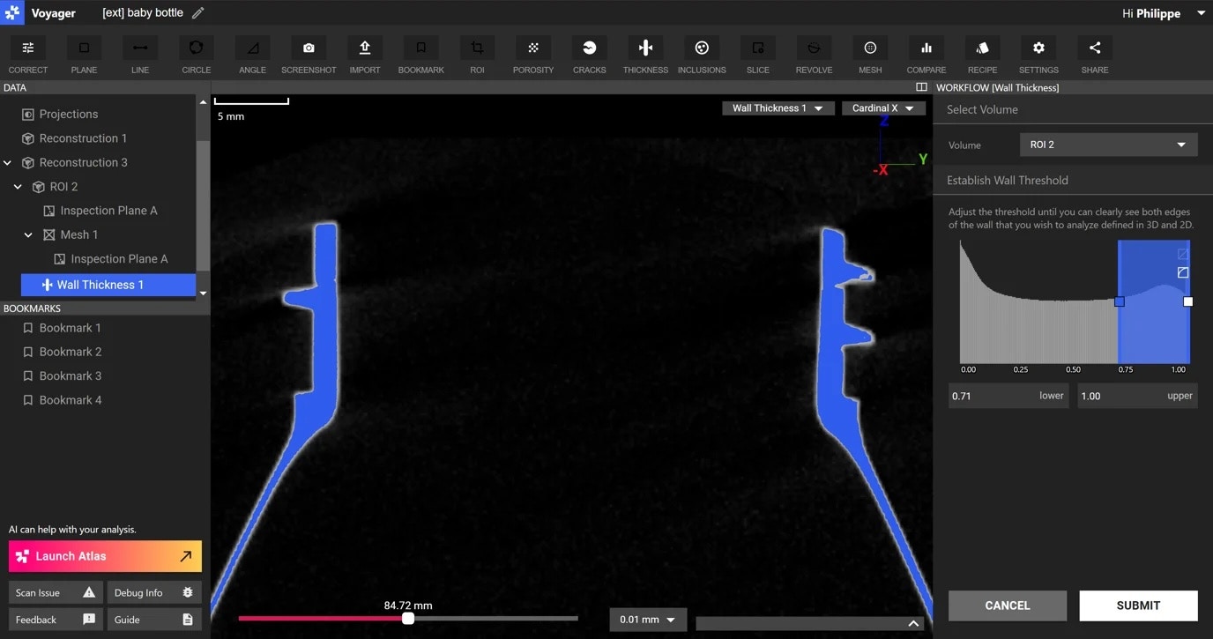
Task: Click the slice position slider handle
Action: 408,619
